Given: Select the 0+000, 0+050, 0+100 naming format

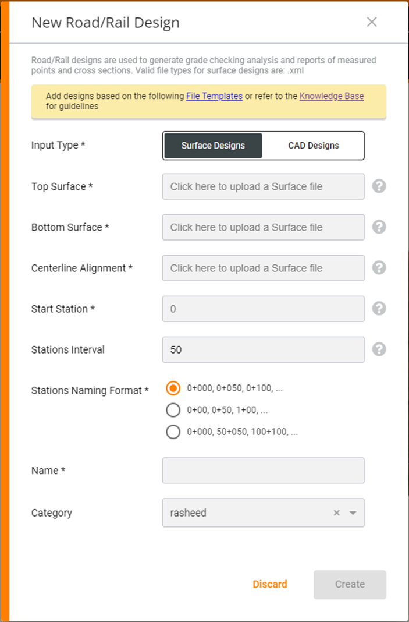Looking at the screenshot, I should pyautogui.click(x=173, y=388).
